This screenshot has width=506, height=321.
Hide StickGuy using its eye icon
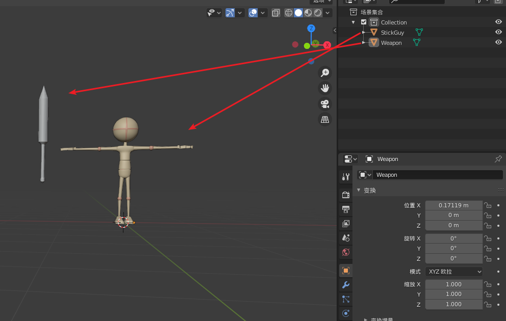pos(498,32)
